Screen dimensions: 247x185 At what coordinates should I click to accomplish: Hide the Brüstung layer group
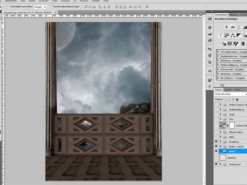(x=216, y=142)
